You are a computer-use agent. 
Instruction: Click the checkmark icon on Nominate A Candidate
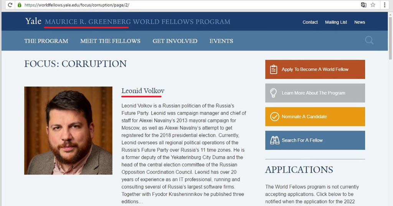[274, 117]
